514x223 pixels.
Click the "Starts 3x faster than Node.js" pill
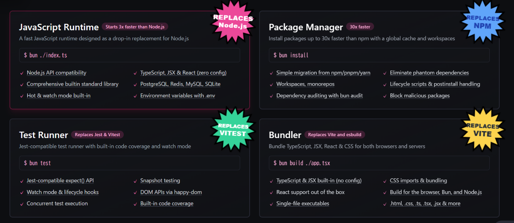tap(135, 27)
